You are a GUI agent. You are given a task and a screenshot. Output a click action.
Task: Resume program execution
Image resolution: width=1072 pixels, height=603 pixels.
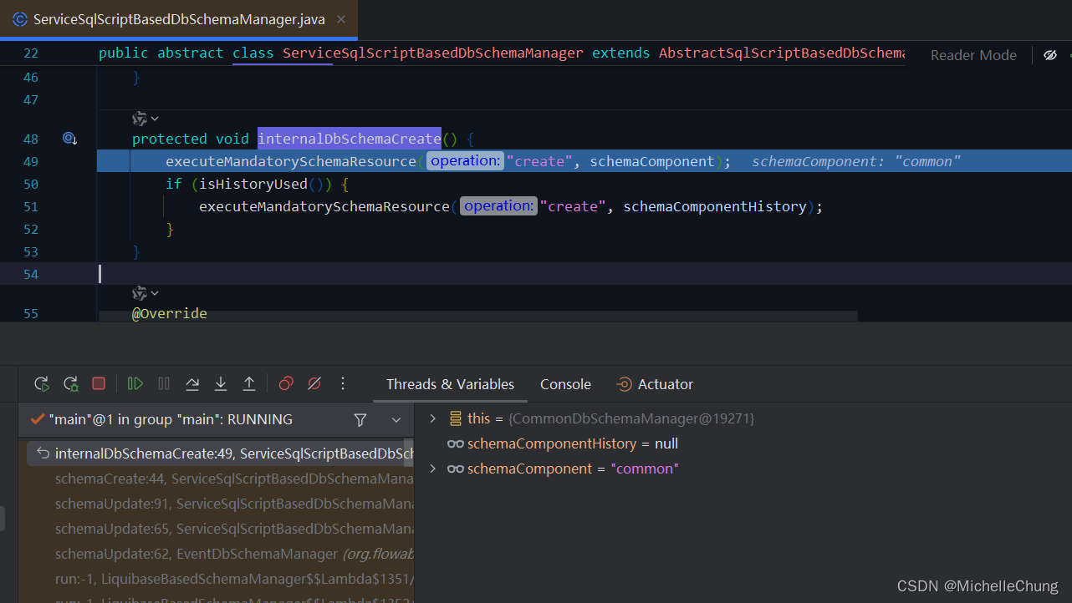coord(135,384)
